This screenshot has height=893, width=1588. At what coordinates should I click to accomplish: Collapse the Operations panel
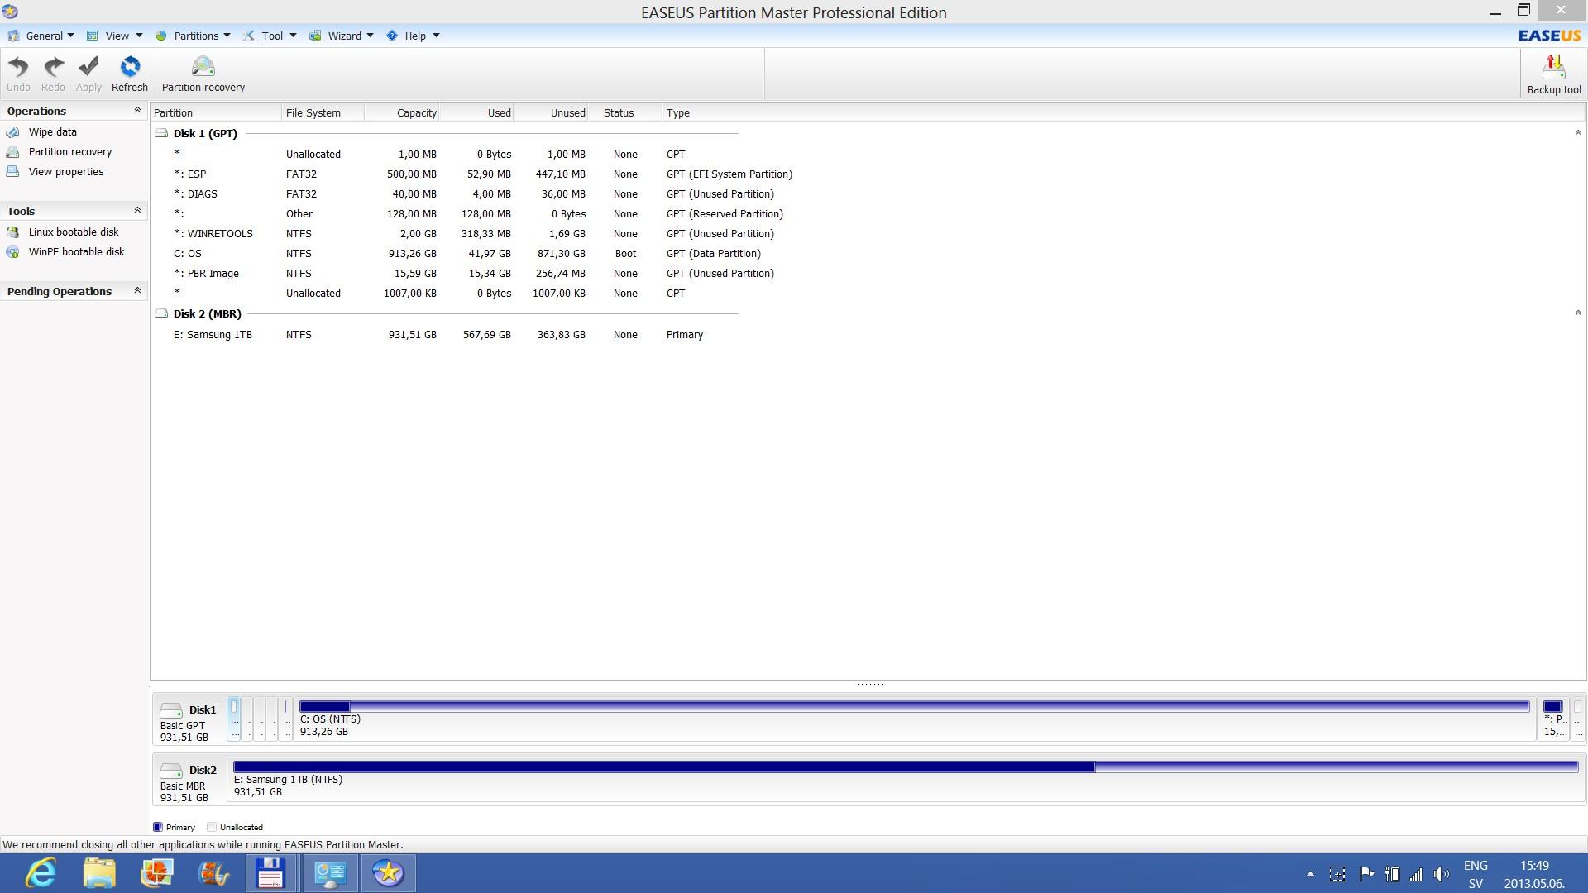[137, 110]
